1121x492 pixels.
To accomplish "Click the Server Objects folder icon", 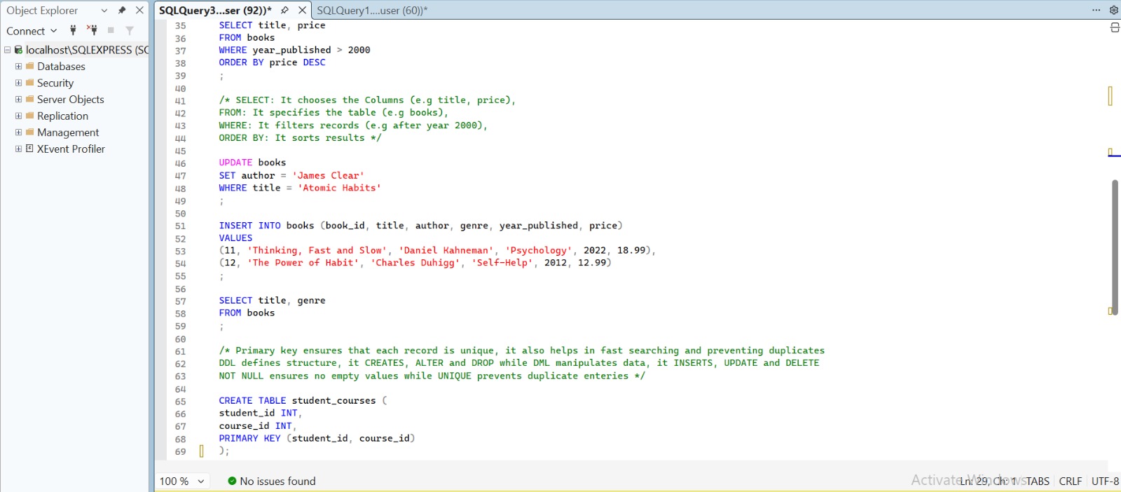I will pyautogui.click(x=30, y=99).
